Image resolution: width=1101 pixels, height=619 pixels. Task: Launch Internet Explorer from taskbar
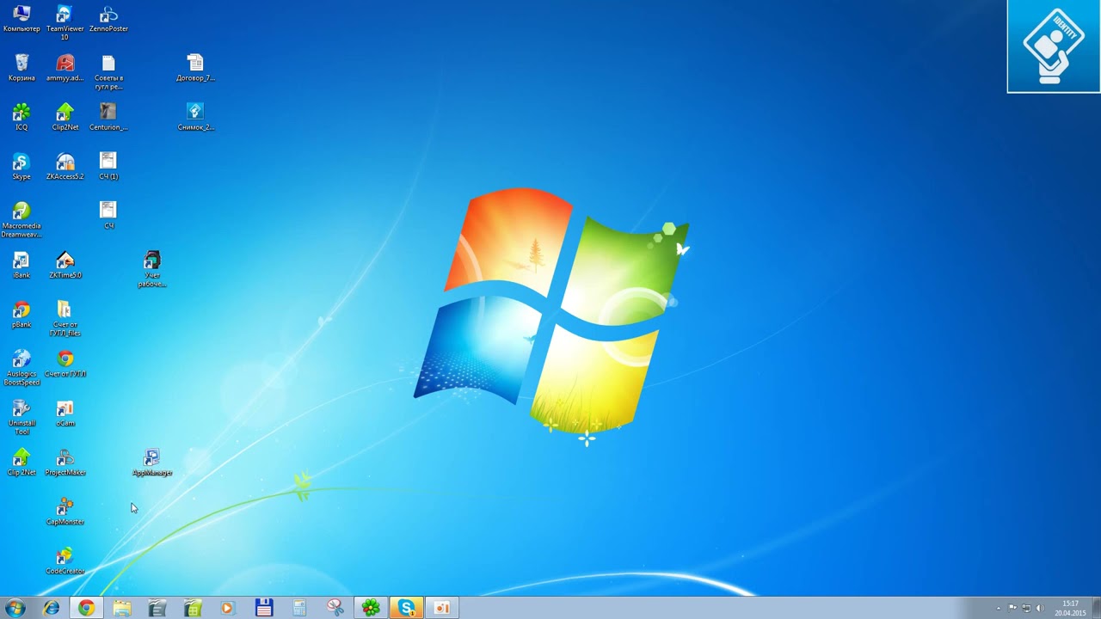52,608
